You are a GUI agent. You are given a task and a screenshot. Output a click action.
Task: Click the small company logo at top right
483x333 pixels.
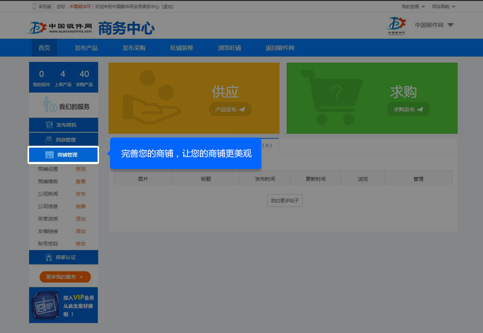(x=397, y=26)
